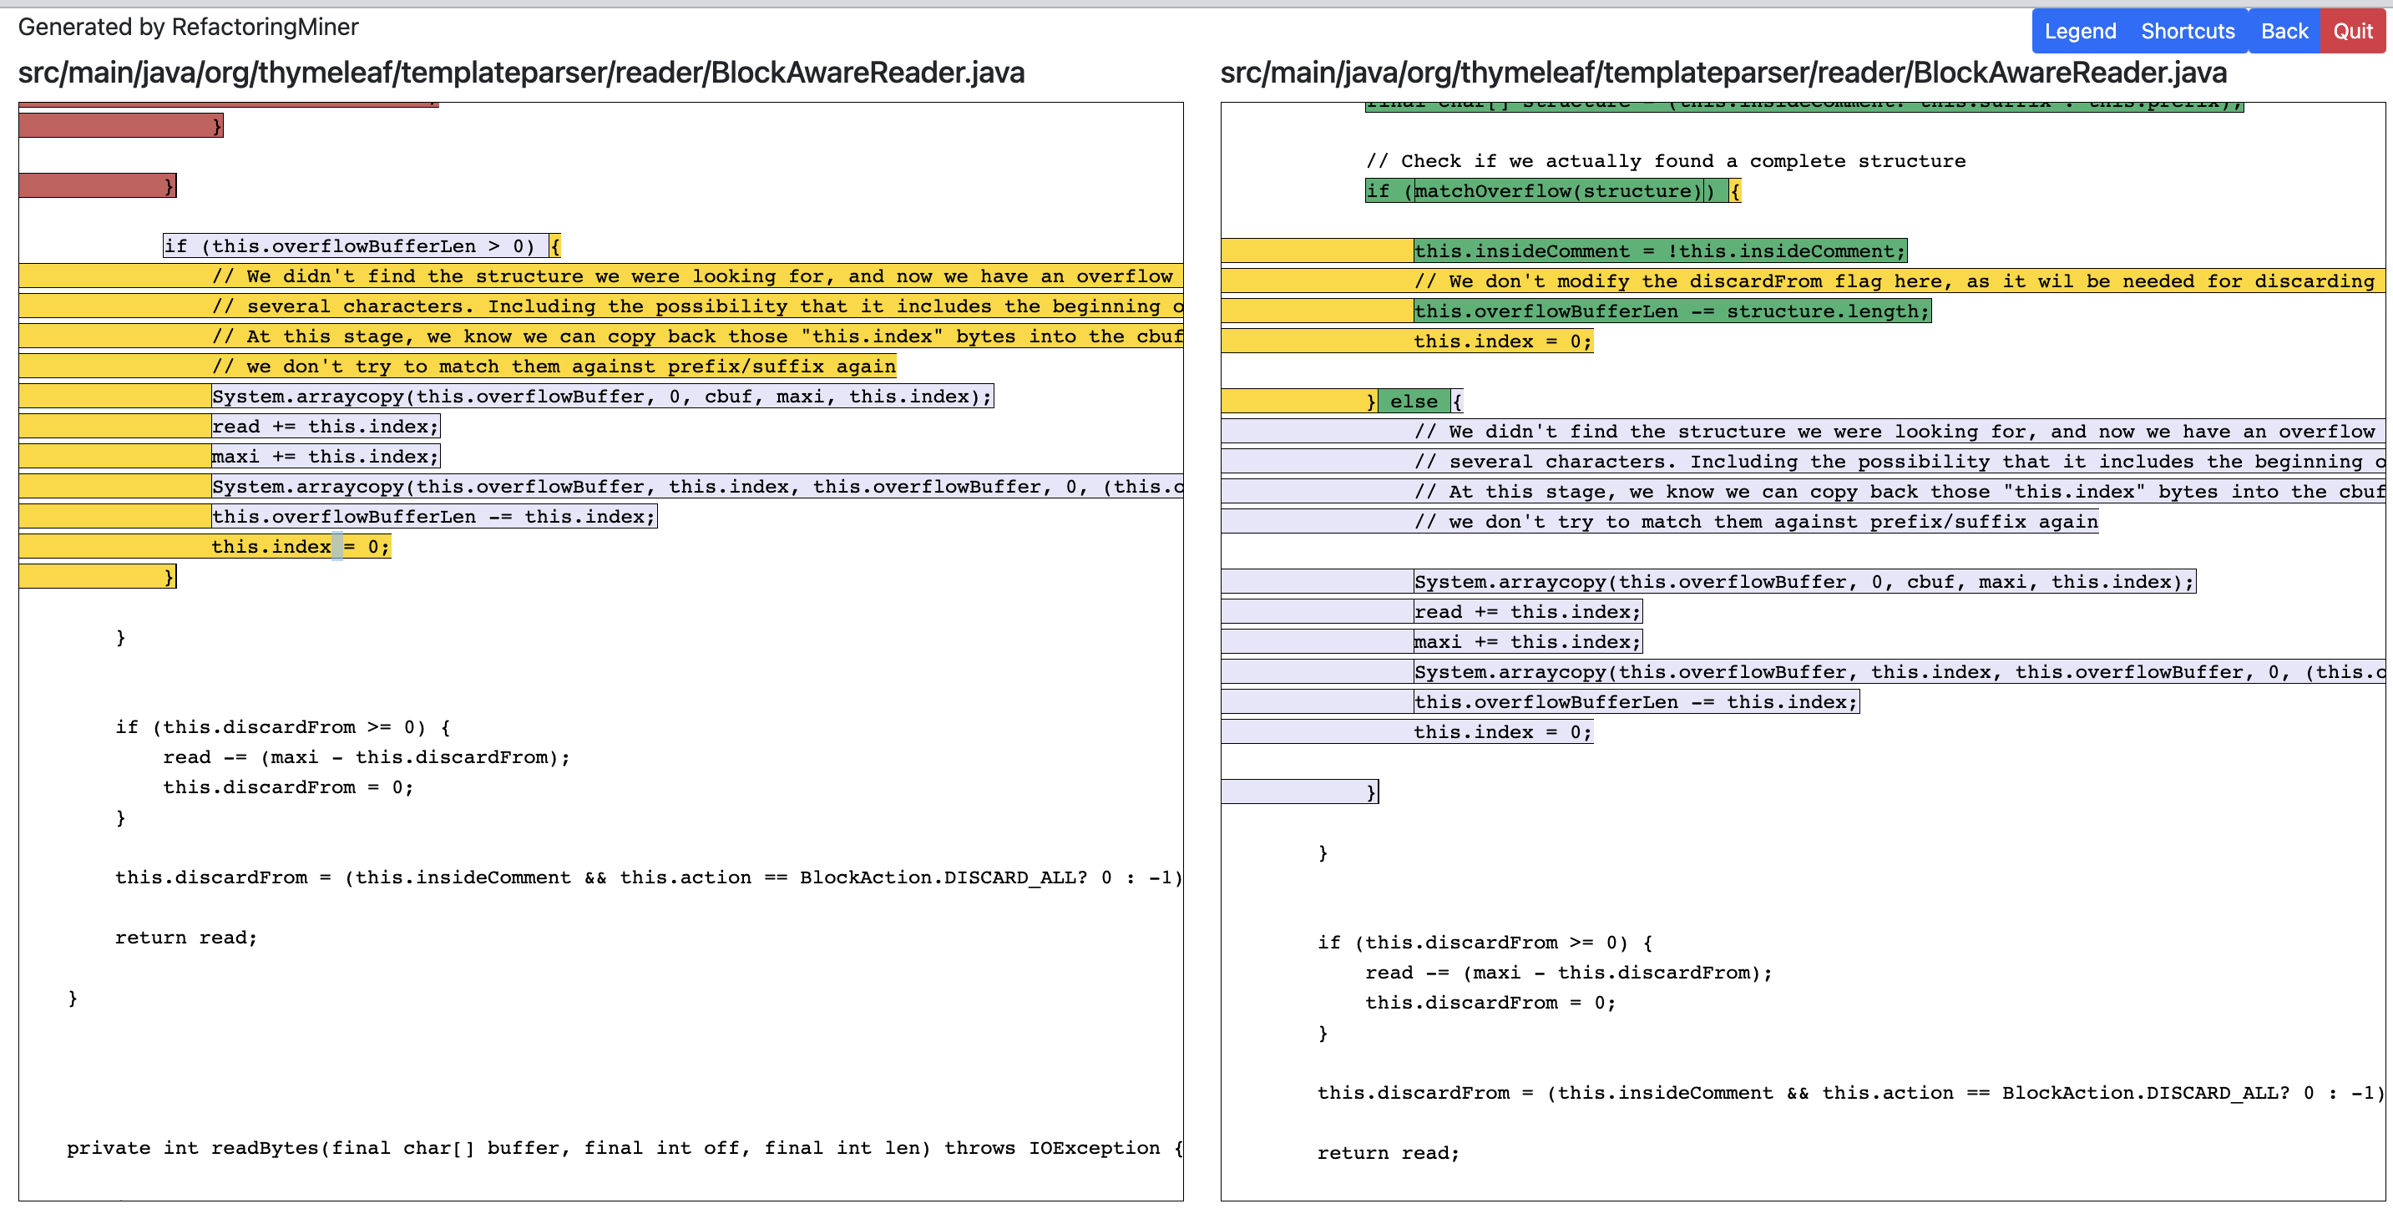Screen dimensions: 2393x1229
Task: Open the Legend button
Action: pos(2080,32)
